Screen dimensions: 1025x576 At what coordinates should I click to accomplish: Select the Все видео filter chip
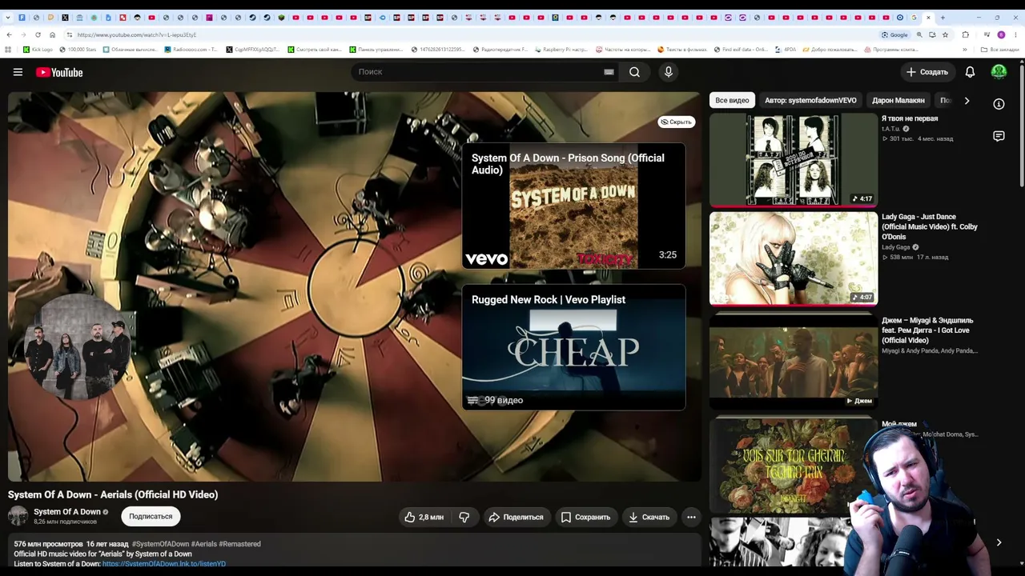(732, 101)
